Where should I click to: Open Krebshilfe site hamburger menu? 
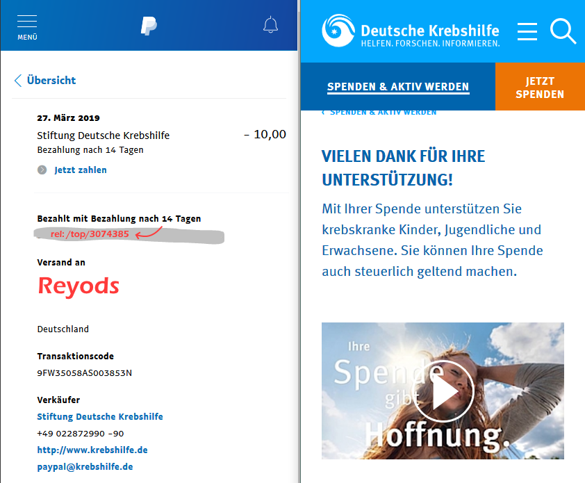[x=527, y=31]
